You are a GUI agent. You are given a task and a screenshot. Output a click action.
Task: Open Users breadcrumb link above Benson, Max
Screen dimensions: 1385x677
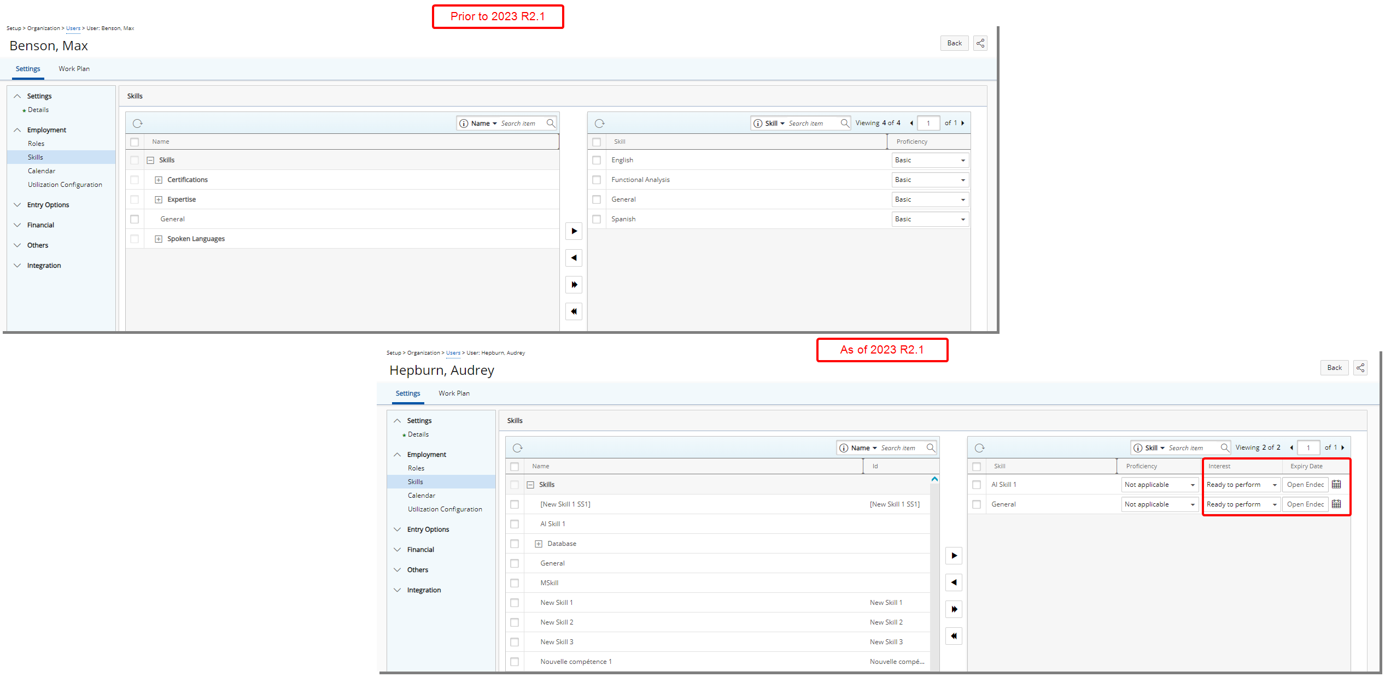[73, 28]
